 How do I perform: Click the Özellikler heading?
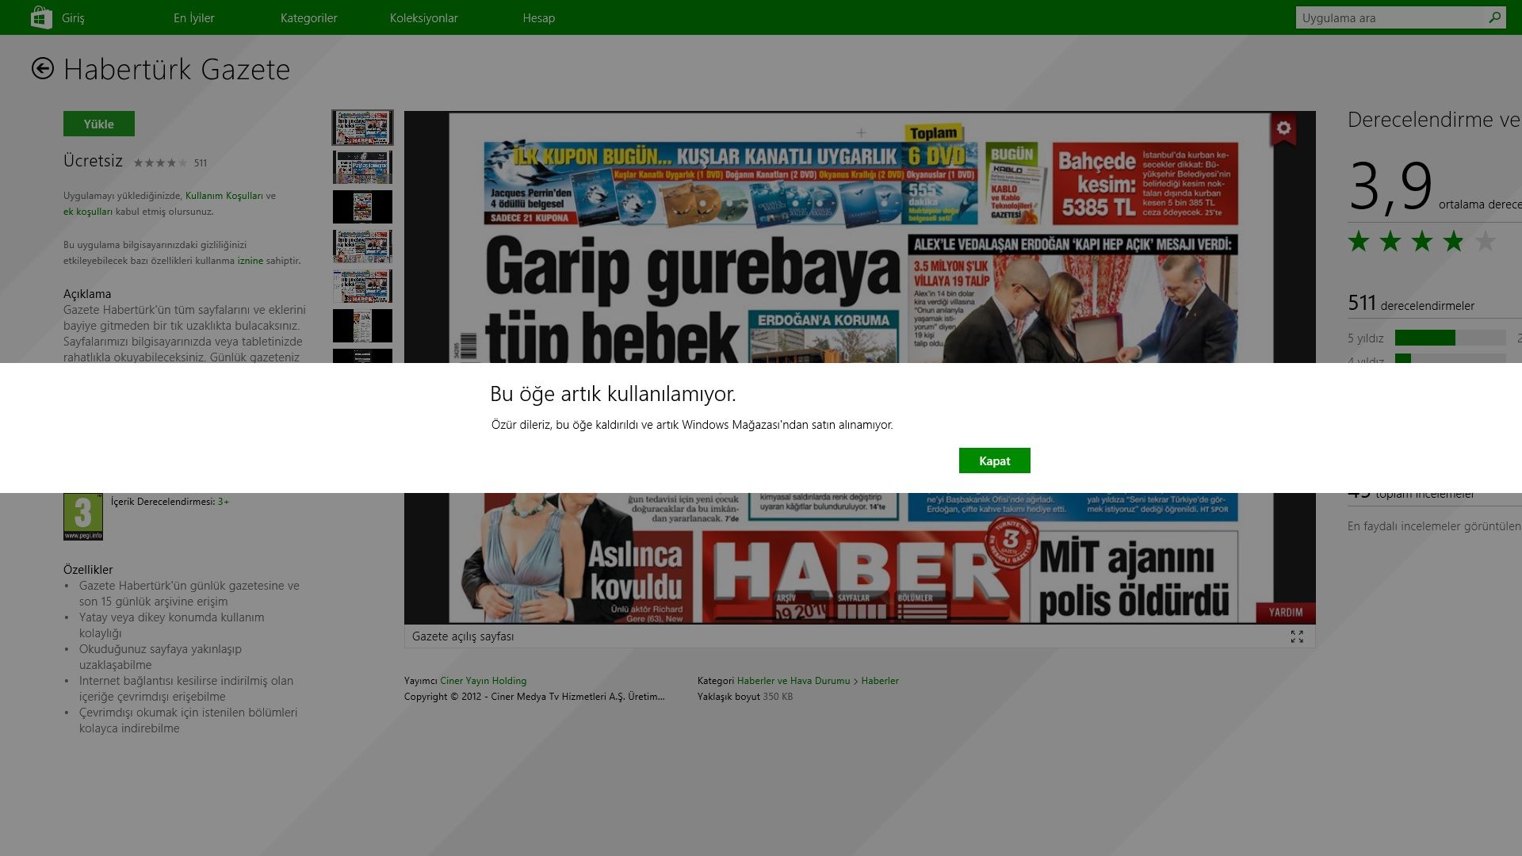click(88, 570)
